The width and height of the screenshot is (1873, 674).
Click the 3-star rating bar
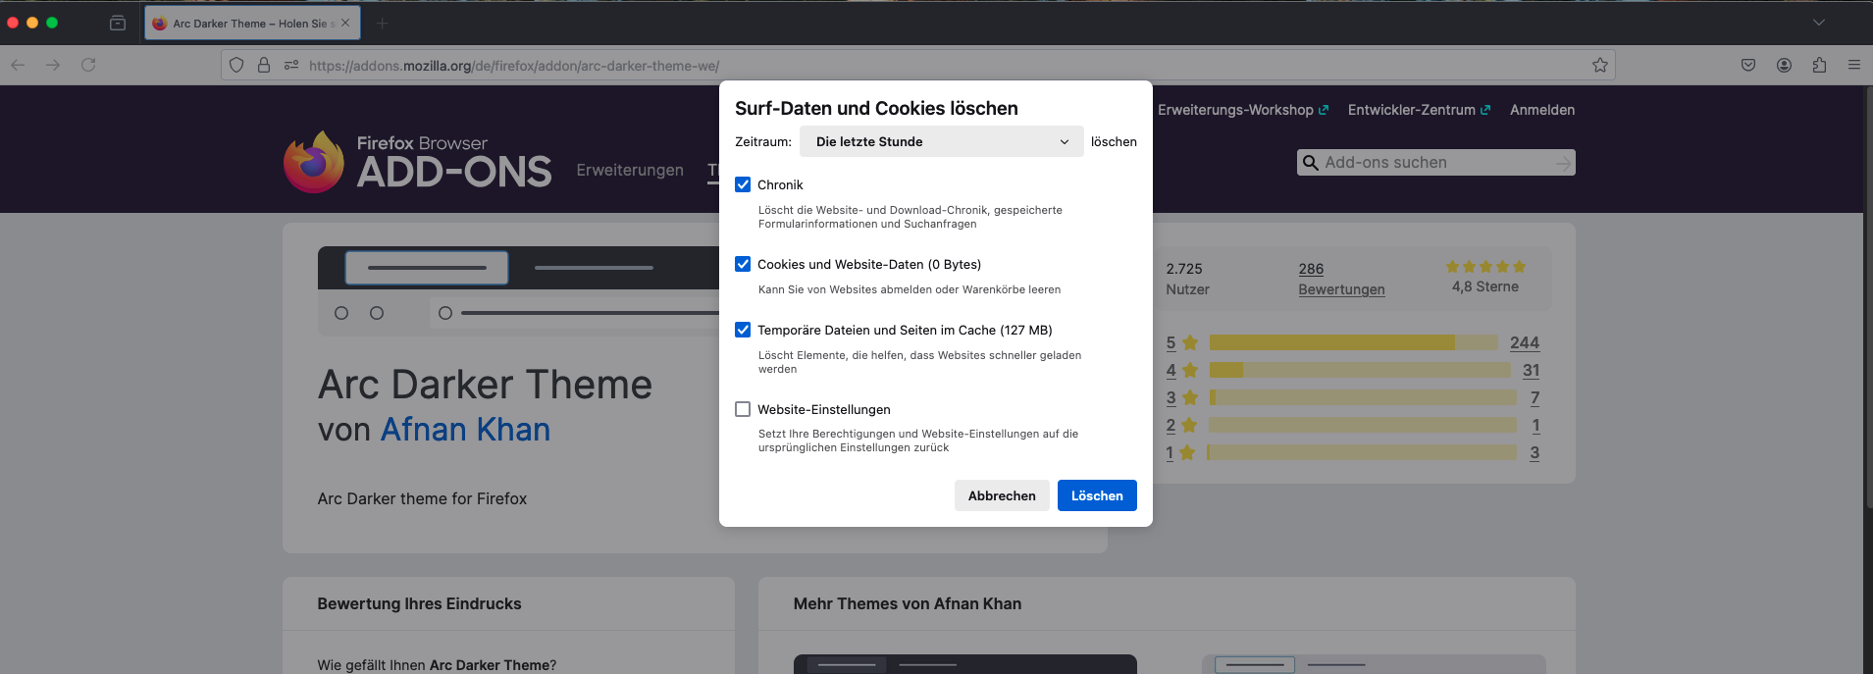coord(1363,397)
